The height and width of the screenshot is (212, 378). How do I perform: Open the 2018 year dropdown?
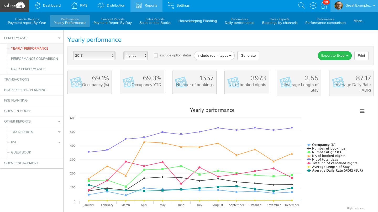94,56
